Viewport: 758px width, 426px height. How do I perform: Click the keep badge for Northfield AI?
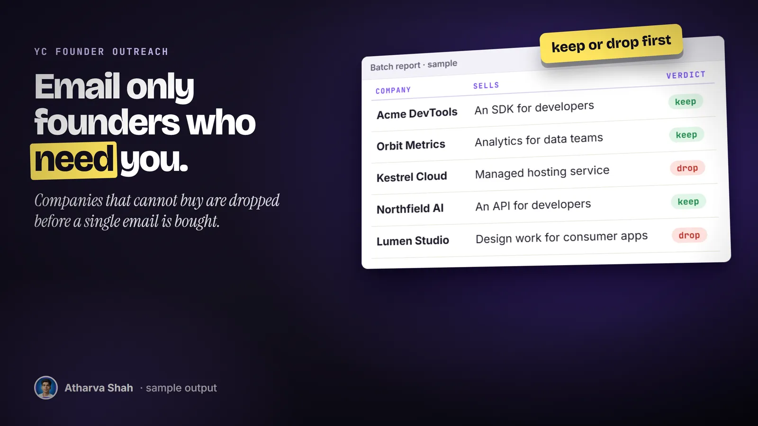[688, 202]
